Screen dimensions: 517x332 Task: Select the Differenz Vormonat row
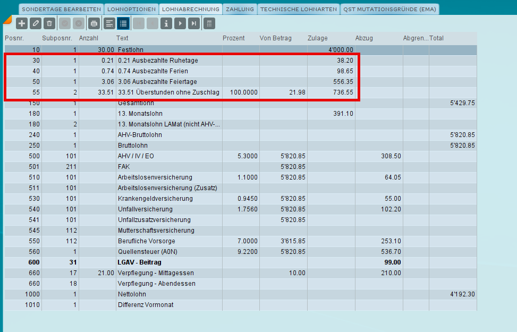click(240, 305)
